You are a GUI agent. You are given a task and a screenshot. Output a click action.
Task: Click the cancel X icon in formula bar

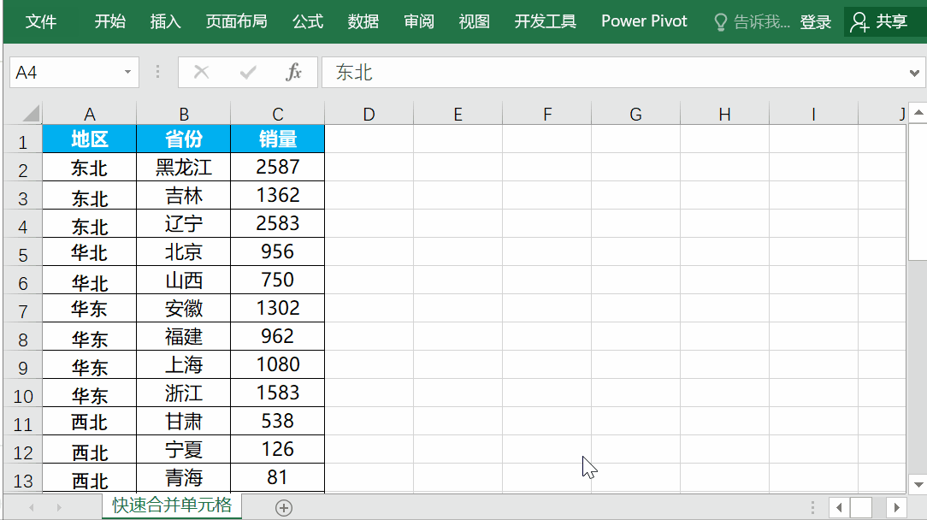point(201,72)
